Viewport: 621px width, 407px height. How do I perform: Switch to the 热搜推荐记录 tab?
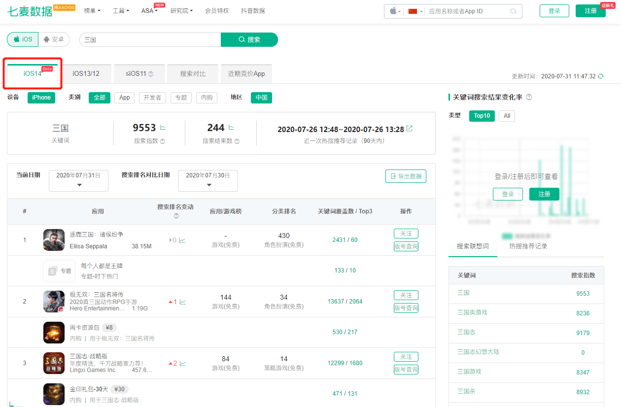(528, 246)
